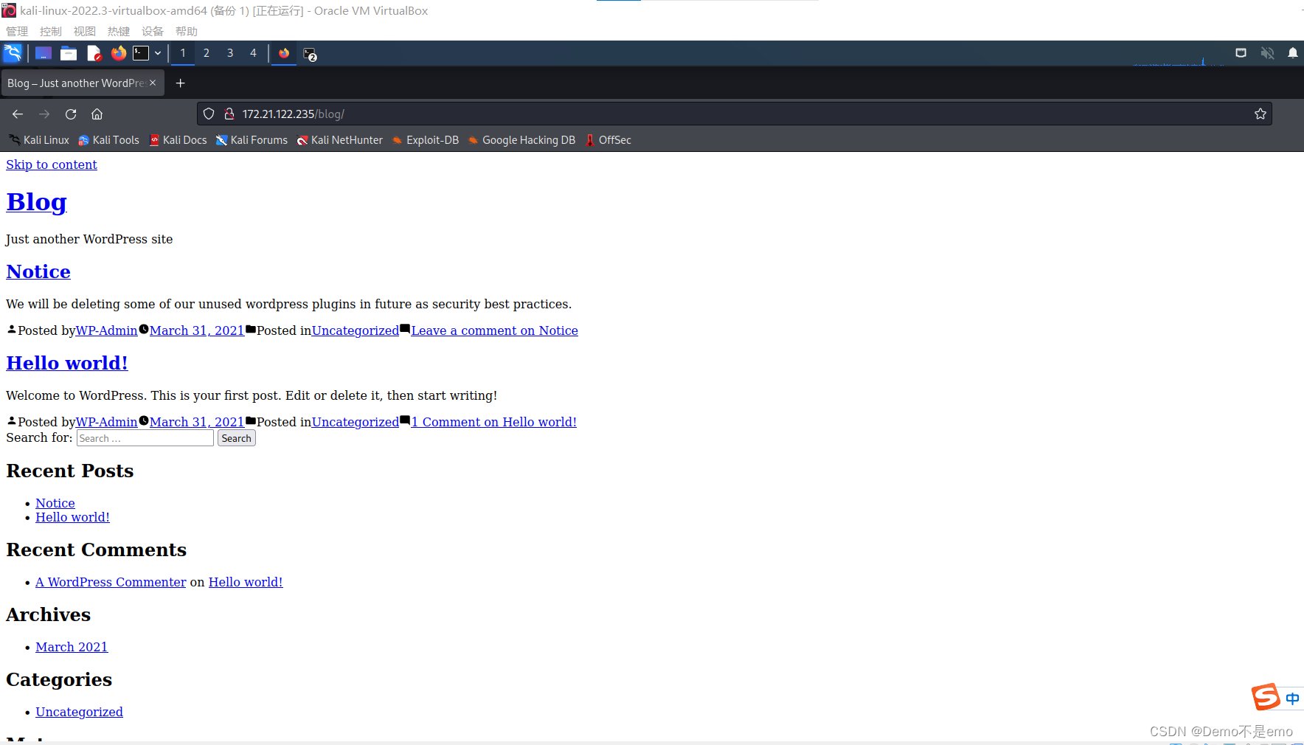Image resolution: width=1304 pixels, height=745 pixels.
Task: Select the Blog – Just another WordPress tab
Action: point(83,83)
